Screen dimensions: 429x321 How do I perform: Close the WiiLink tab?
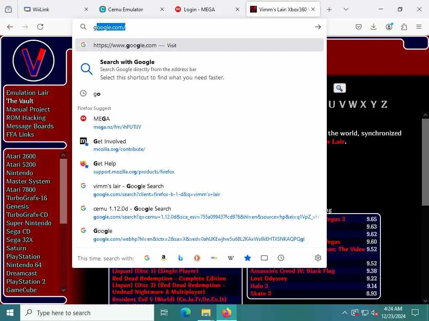pos(86,9)
